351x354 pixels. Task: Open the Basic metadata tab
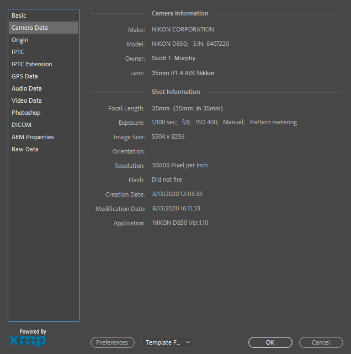click(19, 15)
